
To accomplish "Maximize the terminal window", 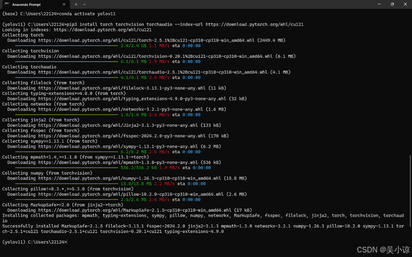I will (x=392, y=4).
